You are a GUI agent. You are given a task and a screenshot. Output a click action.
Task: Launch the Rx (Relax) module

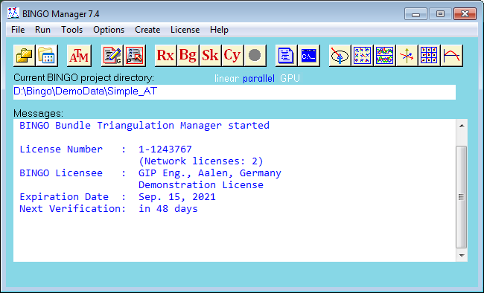166,56
